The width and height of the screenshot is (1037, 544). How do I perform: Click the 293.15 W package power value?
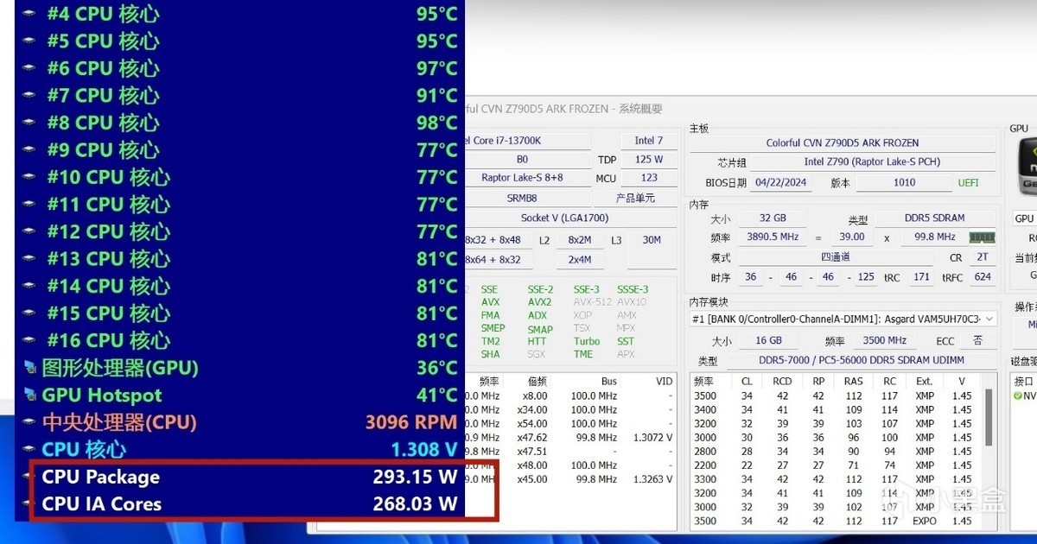click(x=415, y=478)
